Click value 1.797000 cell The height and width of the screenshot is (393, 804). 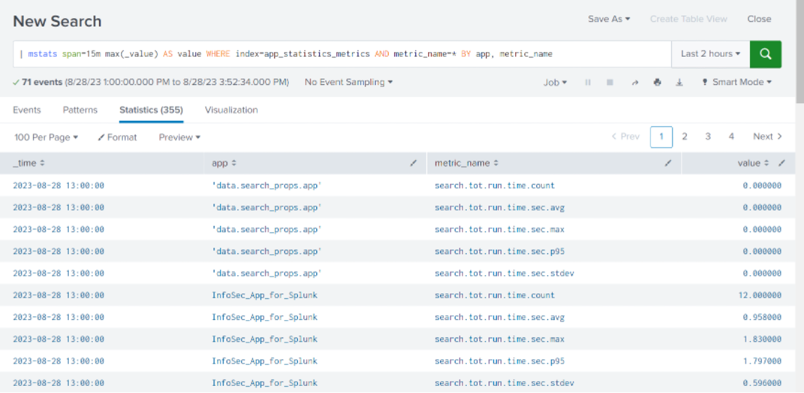pyautogui.click(x=763, y=361)
